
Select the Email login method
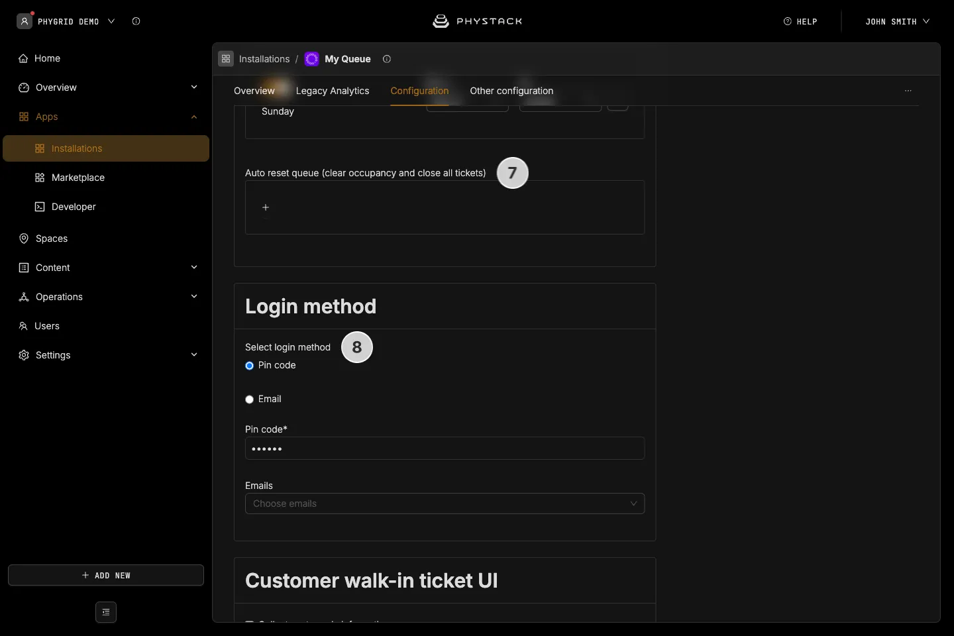click(250, 399)
